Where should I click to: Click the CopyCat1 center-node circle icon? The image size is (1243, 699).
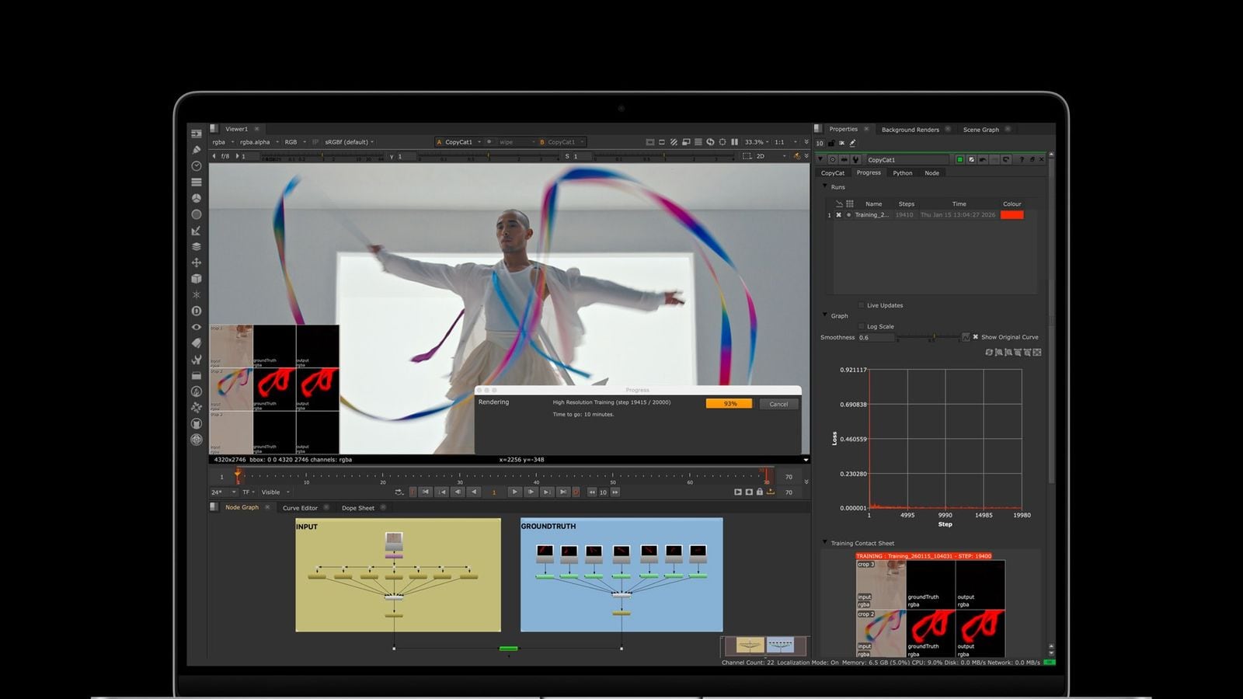pos(833,159)
